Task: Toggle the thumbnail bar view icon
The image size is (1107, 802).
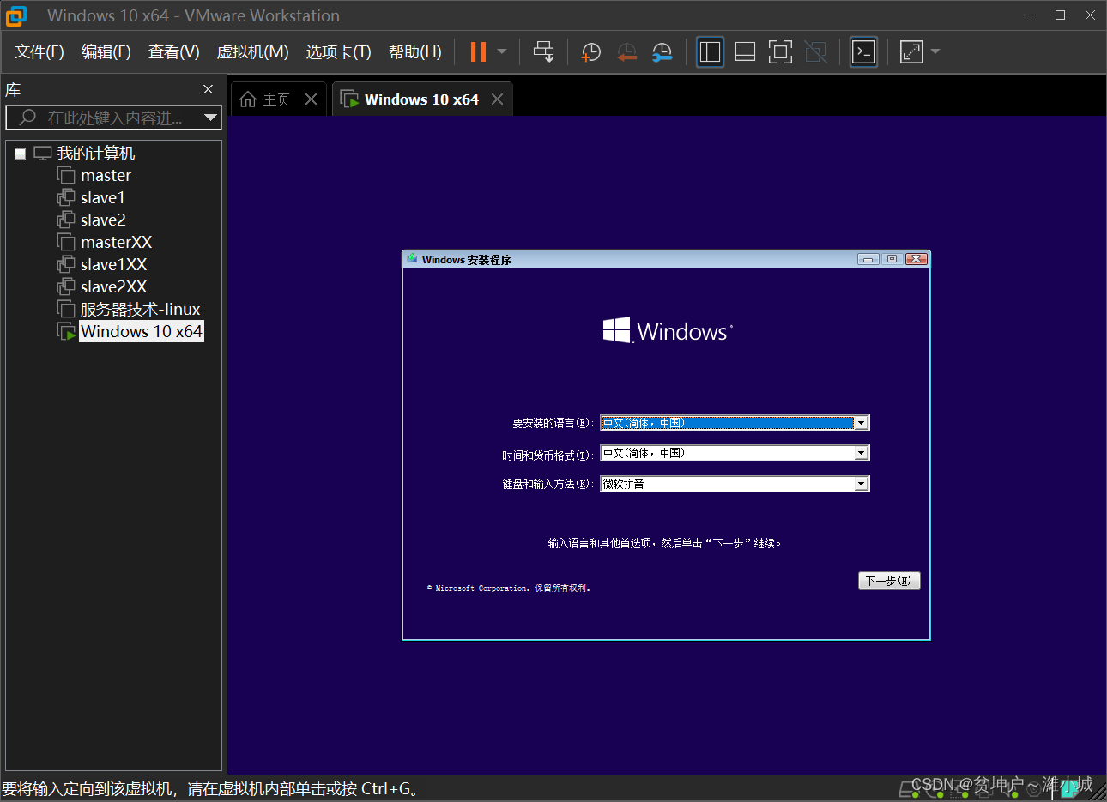Action: tap(745, 51)
